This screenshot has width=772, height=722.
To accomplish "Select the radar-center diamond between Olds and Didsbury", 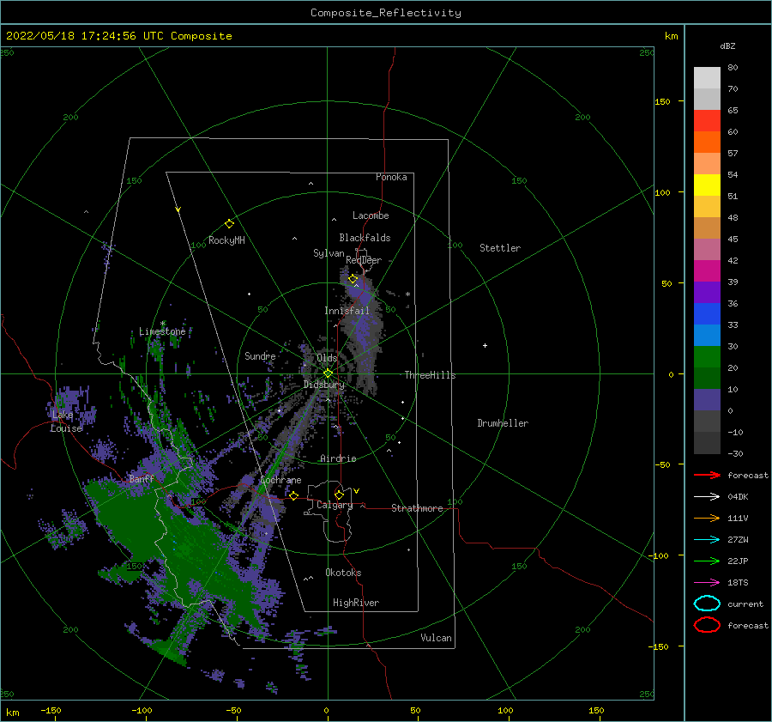I will pos(328,373).
